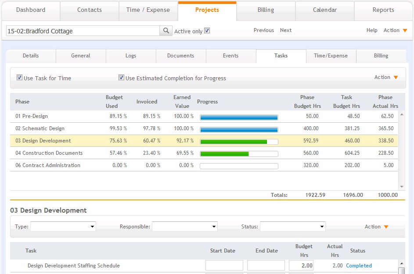Image resolution: width=414 pixels, height=274 pixels.
Task: Open the Status filter dropdown
Action: pyautogui.click(x=293, y=227)
